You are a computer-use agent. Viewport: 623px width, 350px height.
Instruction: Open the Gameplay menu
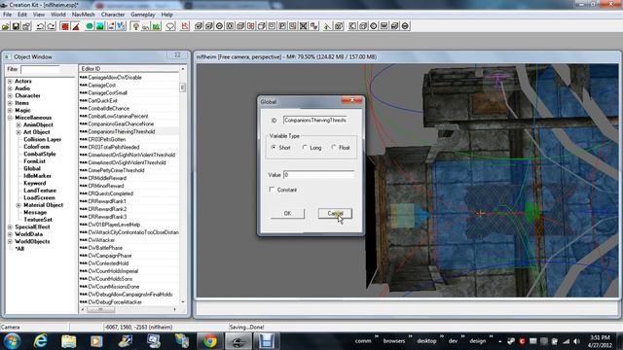coord(143,15)
